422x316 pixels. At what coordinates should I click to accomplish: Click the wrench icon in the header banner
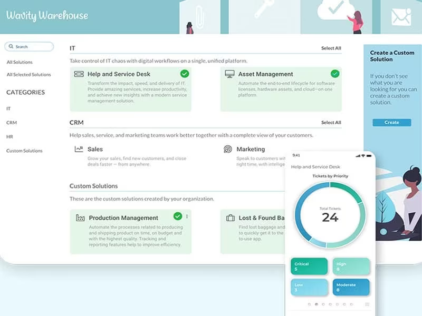pos(264,8)
